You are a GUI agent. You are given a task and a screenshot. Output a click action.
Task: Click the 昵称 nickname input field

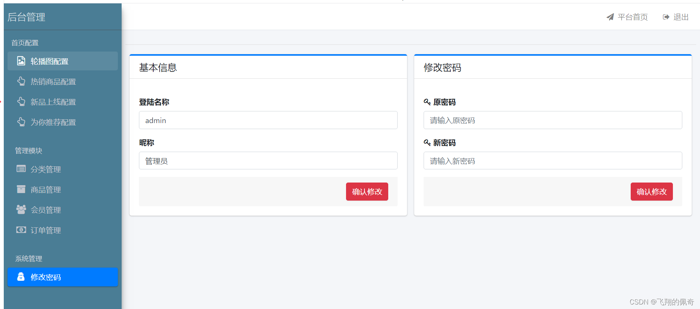pos(268,161)
